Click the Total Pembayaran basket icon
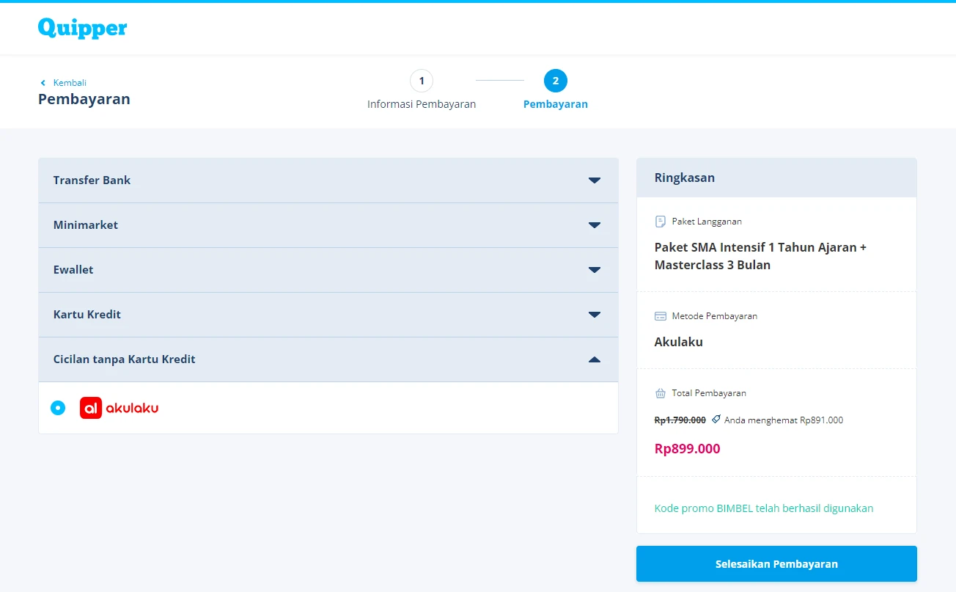This screenshot has height=592, width=956. click(660, 393)
